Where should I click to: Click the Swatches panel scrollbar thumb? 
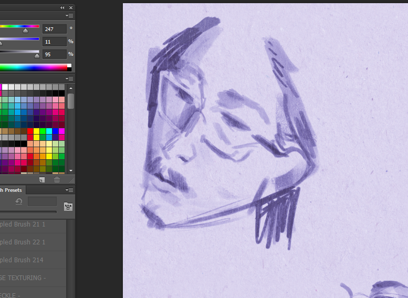tap(71, 101)
